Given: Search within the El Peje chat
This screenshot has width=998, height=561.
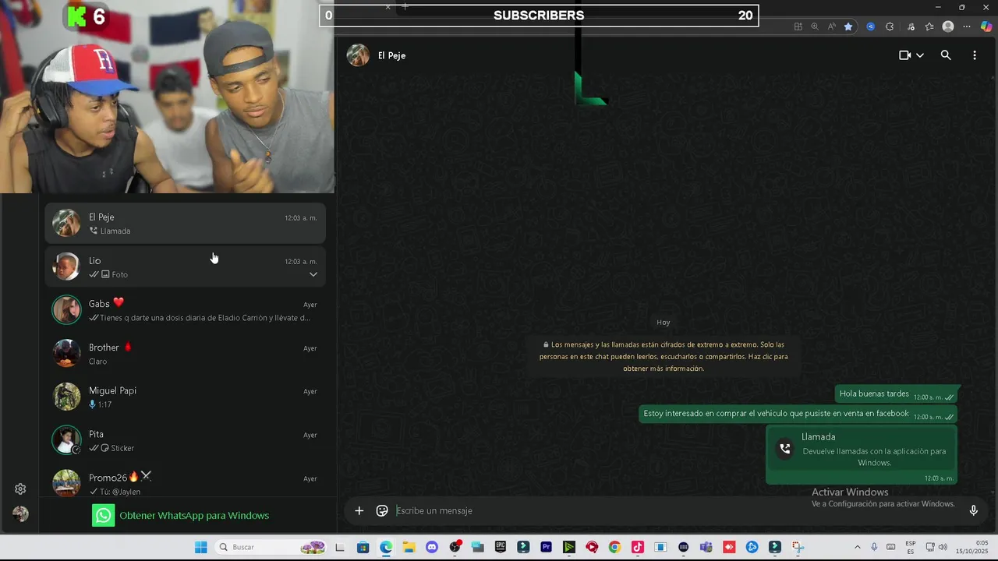Looking at the screenshot, I should tap(946, 55).
